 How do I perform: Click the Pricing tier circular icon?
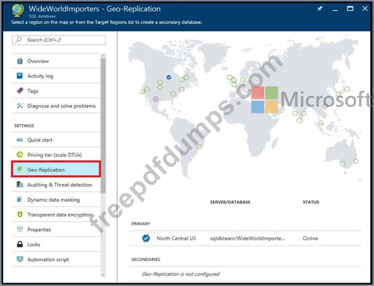pos(20,155)
